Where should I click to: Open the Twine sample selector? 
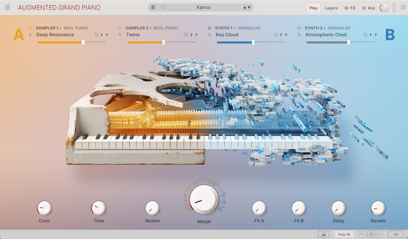[x=133, y=35]
